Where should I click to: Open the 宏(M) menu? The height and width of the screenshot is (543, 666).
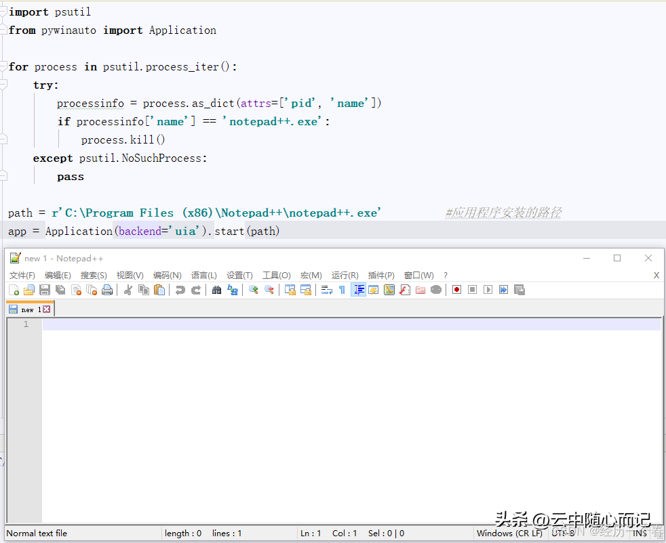[311, 276]
